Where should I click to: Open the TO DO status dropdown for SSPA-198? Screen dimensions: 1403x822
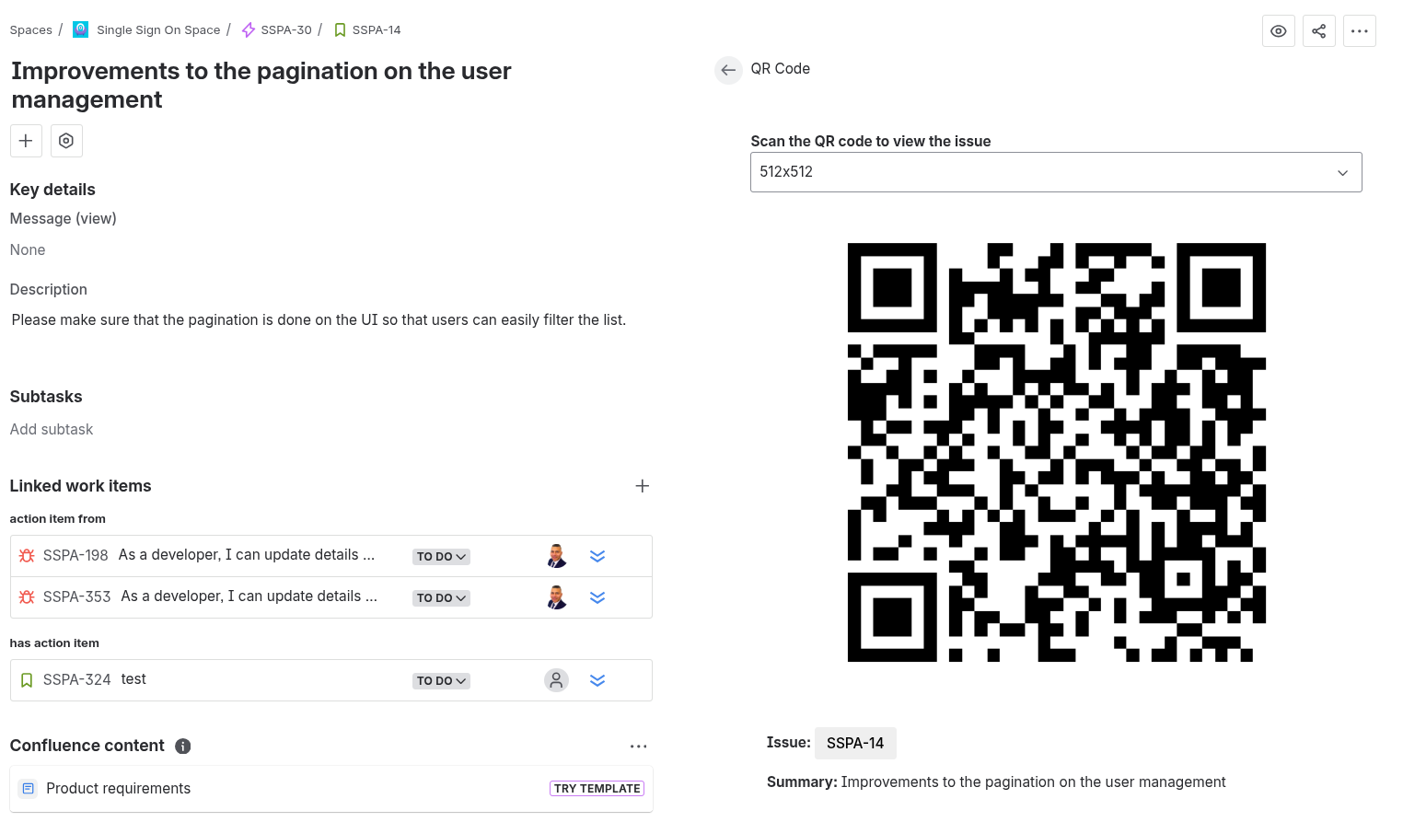pyautogui.click(x=441, y=557)
